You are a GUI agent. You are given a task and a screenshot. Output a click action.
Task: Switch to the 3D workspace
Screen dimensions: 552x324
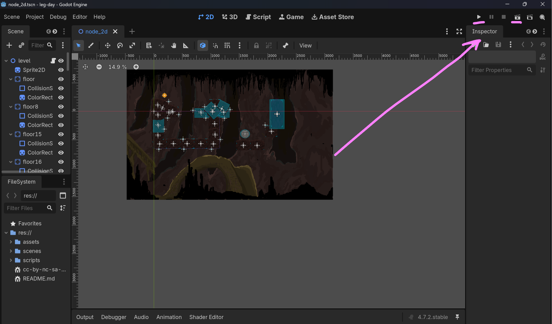(230, 17)
